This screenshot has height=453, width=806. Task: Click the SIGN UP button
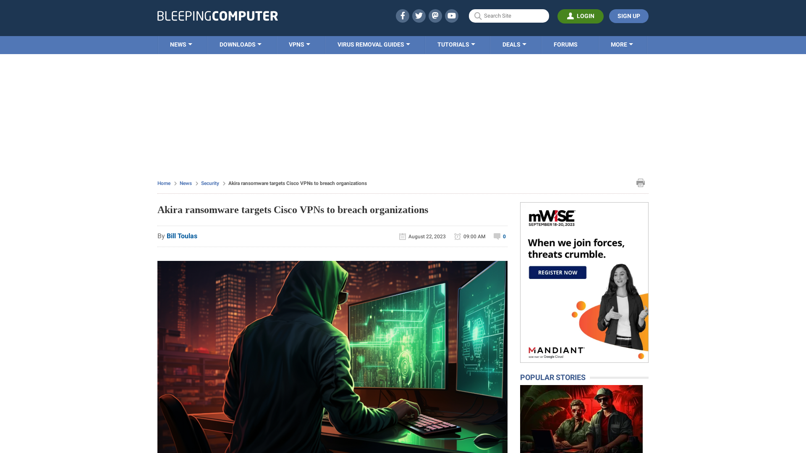pyautogui.click(x=628, y=16)
